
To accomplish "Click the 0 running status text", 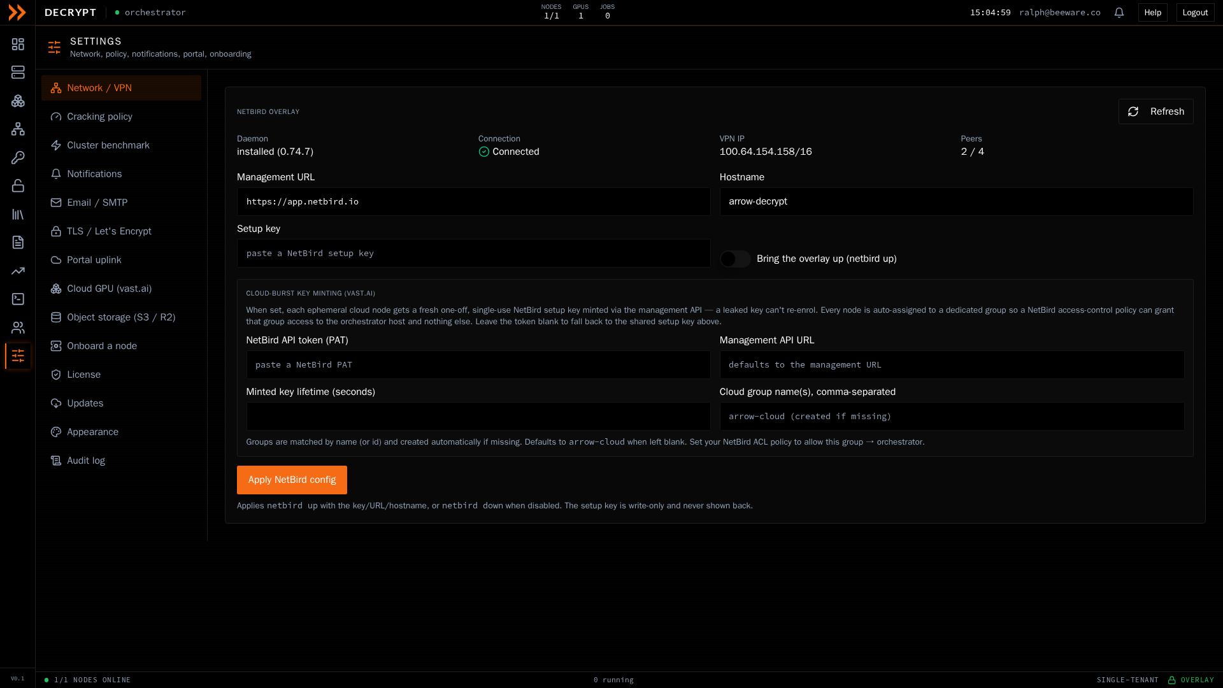I will [x=613, y=680].
